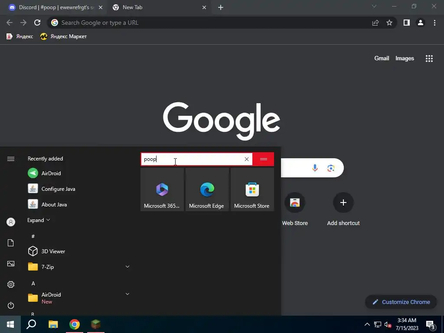Click the Power icon in the Start sidebar

click(11, 305)
